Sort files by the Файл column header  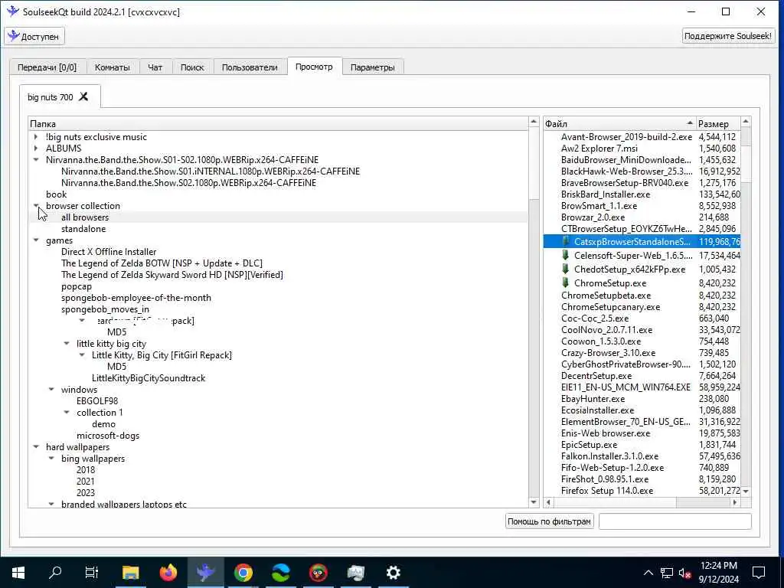tap(619, 123)
